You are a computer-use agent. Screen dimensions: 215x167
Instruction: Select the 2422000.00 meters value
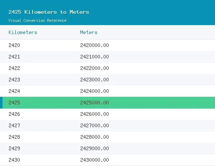click(95, 68)
